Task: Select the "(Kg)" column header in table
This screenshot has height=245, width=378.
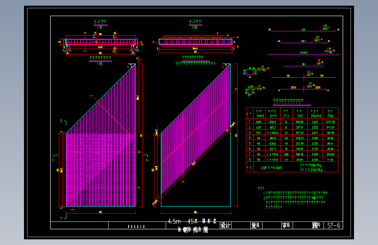Action: point(330,116)
